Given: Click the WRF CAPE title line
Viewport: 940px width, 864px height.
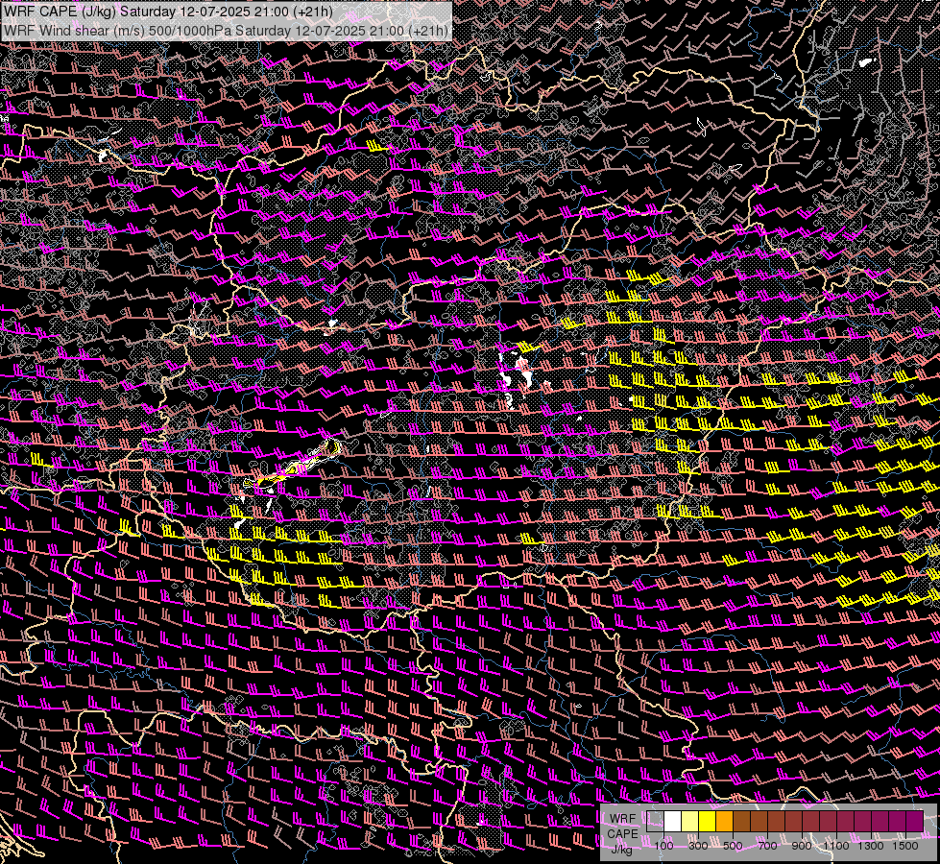Looking at the screenshot, I should [168, 12].
